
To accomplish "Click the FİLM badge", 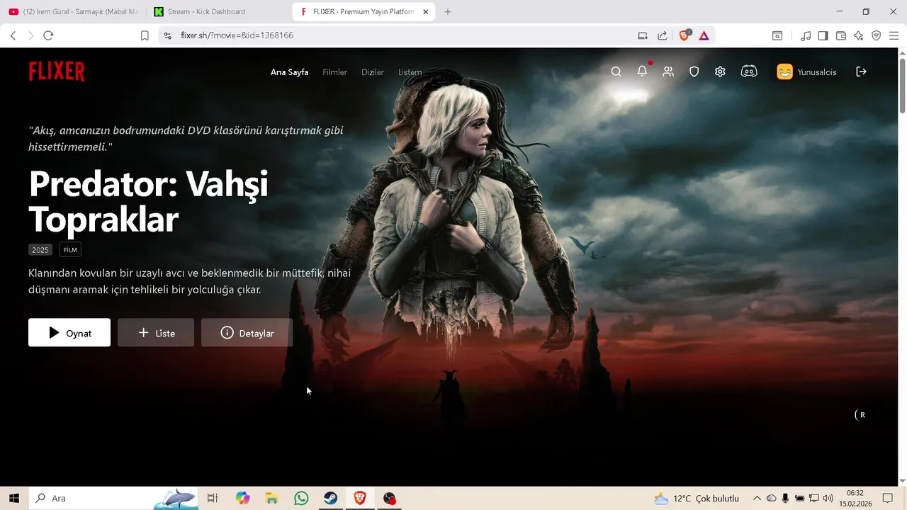I will [x=70, y=250].
